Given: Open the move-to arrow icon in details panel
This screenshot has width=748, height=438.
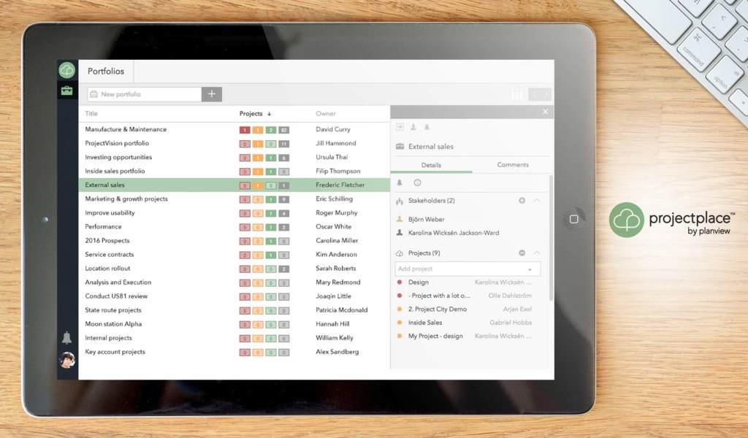Looking at the screenshot, I should 400,127.
